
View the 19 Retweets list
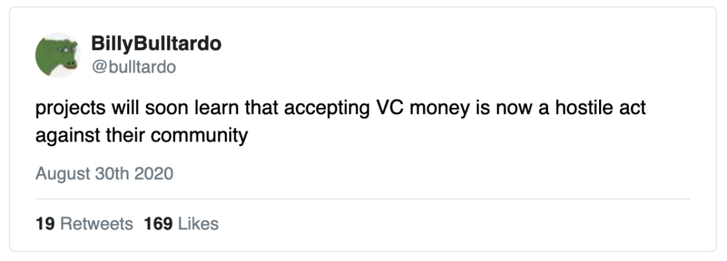(x=84, y=223)
